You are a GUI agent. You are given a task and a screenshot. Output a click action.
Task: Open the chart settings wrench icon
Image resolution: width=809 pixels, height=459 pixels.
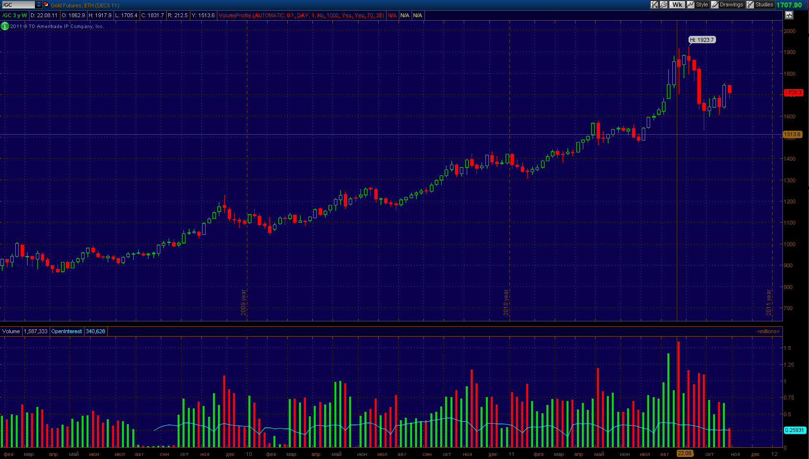pyautogui.click(x=663, y=4)
